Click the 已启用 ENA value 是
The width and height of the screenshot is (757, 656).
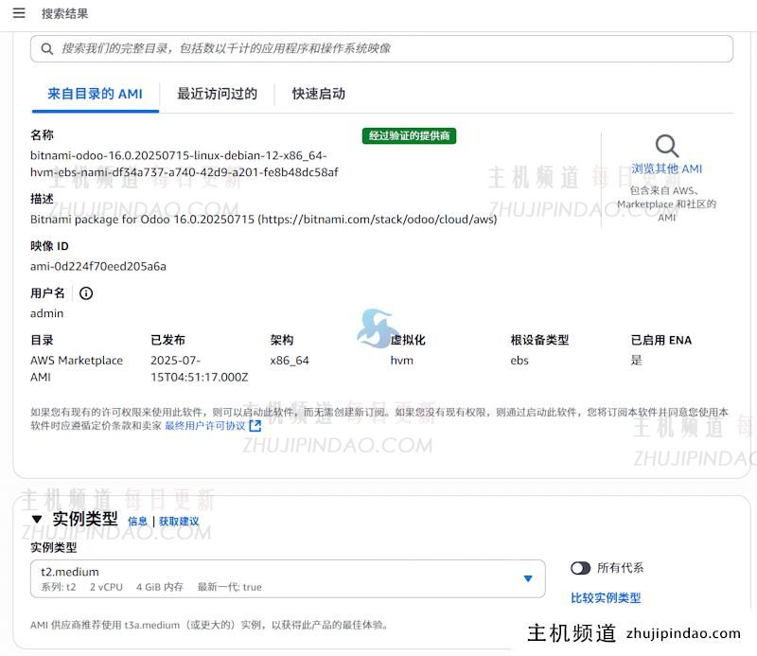point(636,360)
